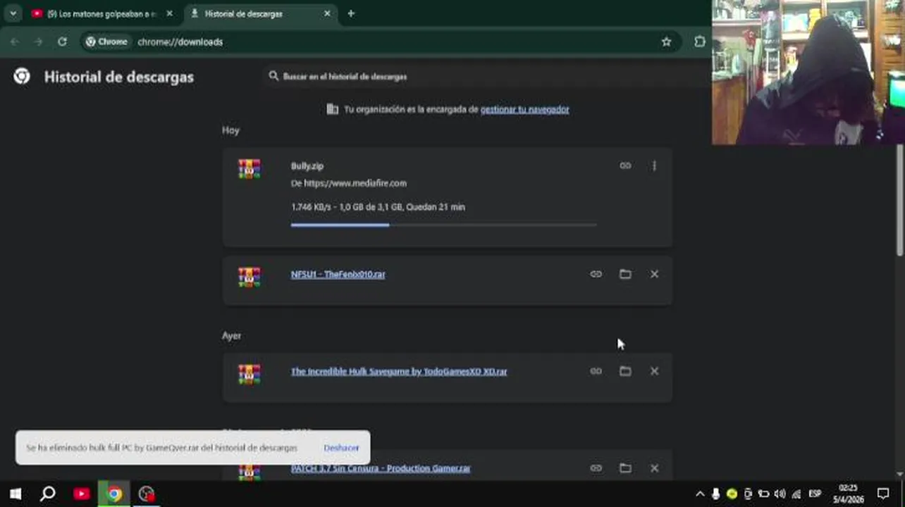Open the tab search dropdown arrow
The width and height of the screenshot is (905, 507).
tap(13, 13)
